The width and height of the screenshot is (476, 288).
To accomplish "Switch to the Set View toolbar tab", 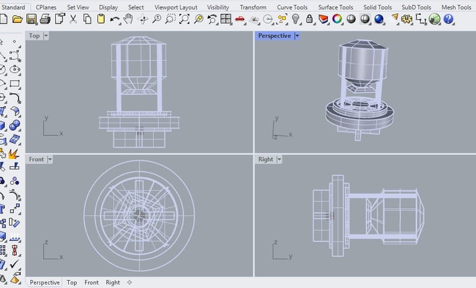I will tap(78, 7).
